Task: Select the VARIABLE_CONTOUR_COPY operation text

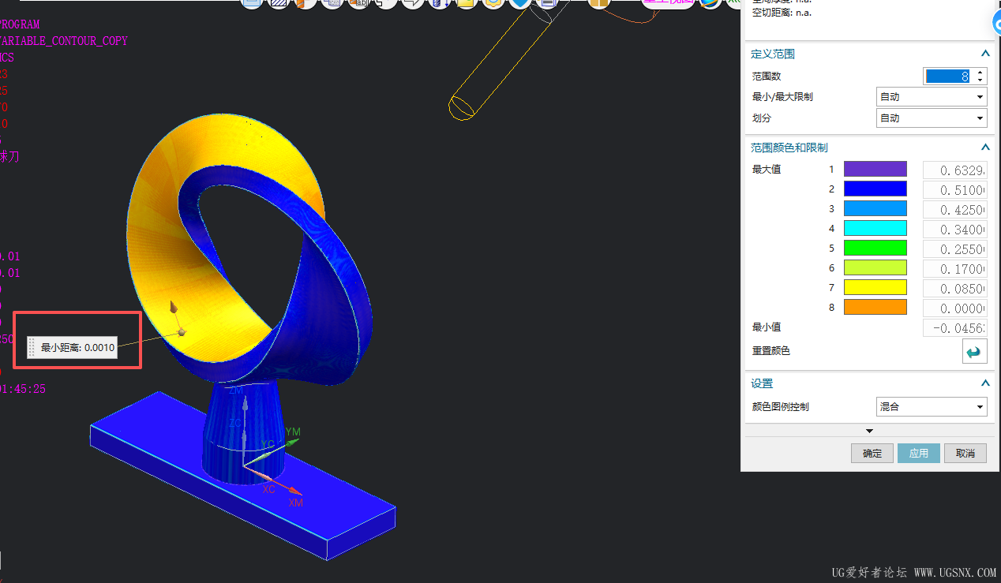Action: point(64,41)
